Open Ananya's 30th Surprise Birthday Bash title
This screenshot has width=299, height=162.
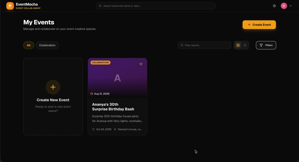(x=113, y=107)
